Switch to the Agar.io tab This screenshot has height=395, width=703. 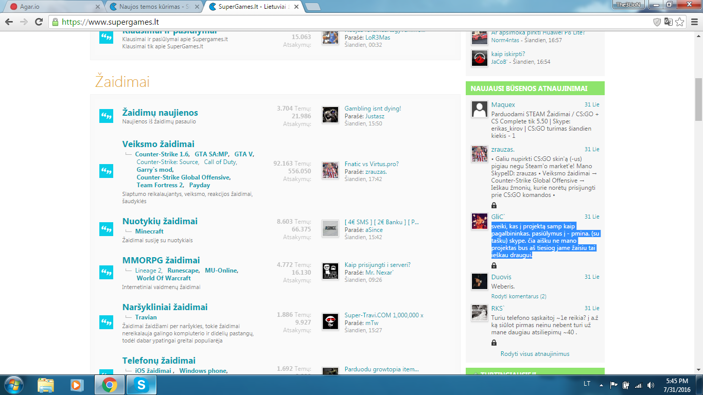pos(51,7)
